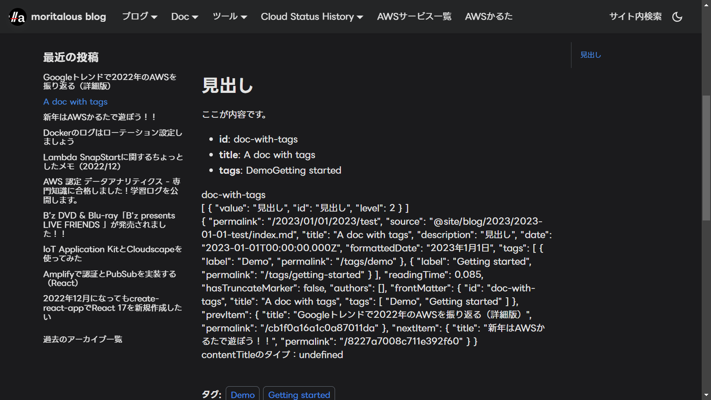Image resolution: width=711 pixels, height=400 pixels.
Task: Click the page vertical scrollbar thumb
Action: coord(706,158)
